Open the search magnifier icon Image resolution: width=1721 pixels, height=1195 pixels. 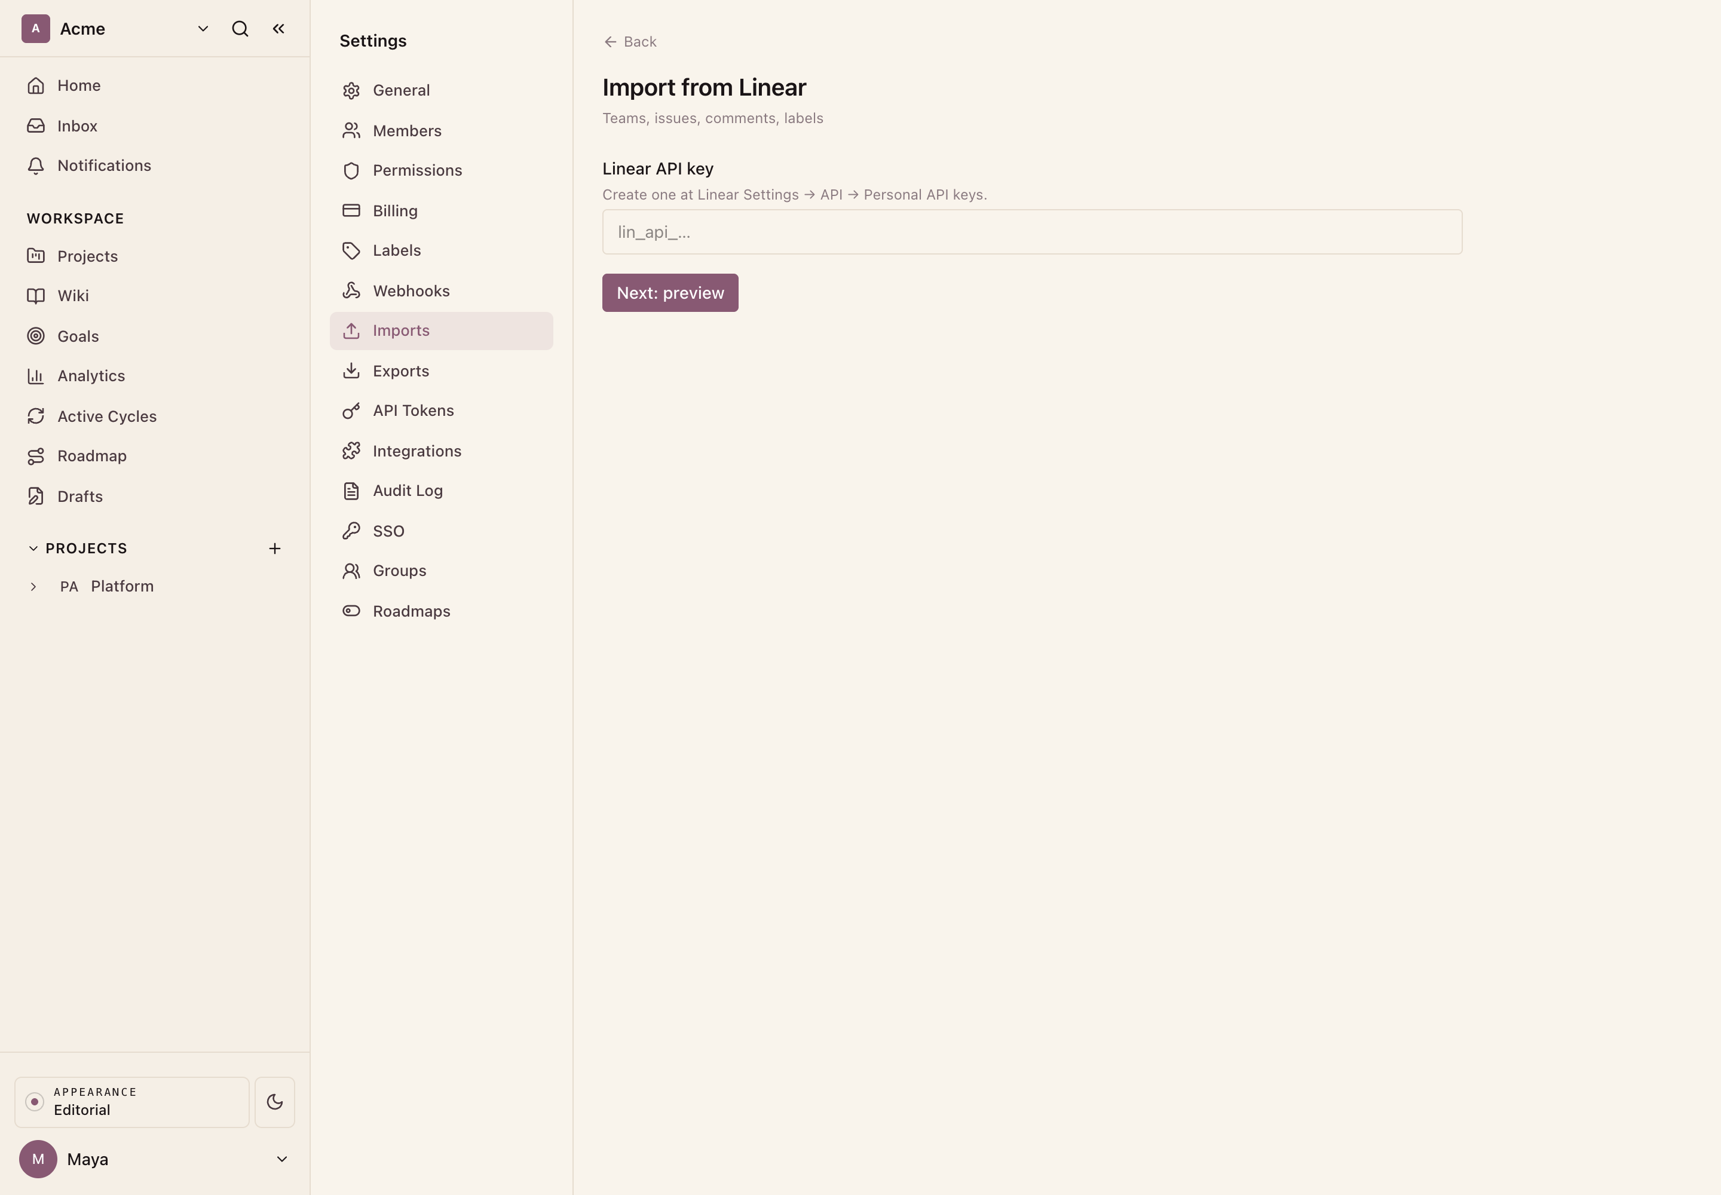point(240,29)
